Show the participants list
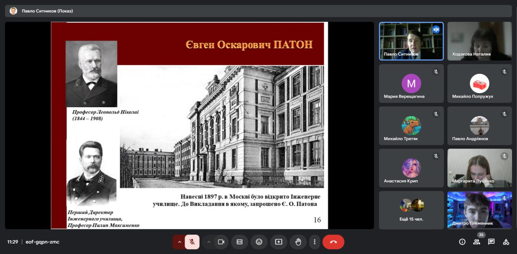This screenshot has width=517, height=254. [477, 242]
